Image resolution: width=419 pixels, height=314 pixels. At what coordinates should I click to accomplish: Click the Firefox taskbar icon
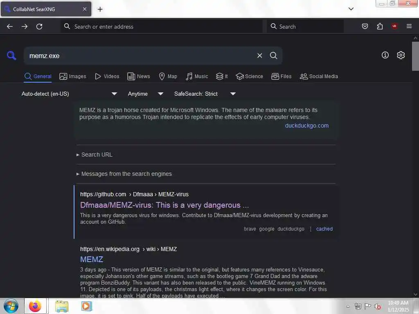[x=35, y=306]
